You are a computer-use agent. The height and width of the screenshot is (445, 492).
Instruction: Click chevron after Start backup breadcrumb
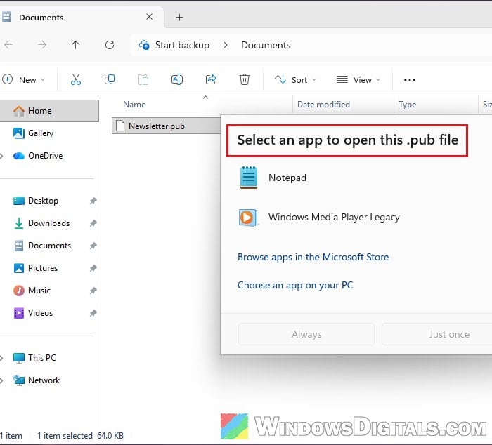click(x=226, y=45)
